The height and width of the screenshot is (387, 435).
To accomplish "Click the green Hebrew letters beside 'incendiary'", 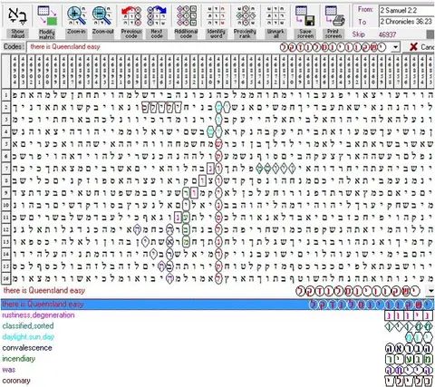I will pyautogui.click(x=409, y=359).
